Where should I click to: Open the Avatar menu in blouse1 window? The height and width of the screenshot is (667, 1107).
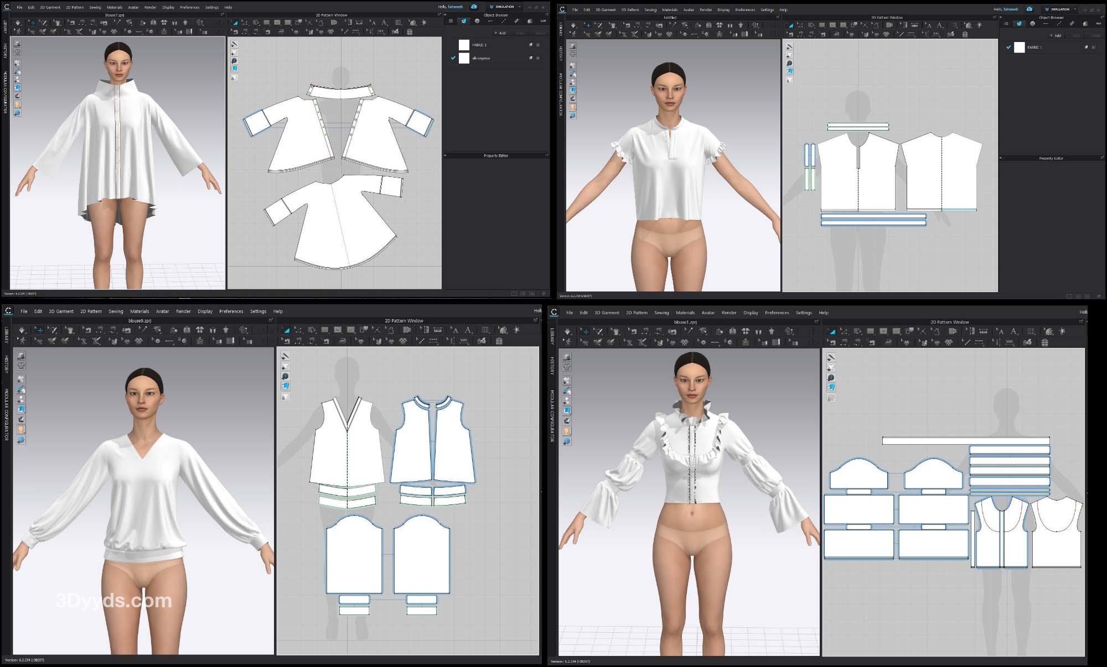coord(708,312)
